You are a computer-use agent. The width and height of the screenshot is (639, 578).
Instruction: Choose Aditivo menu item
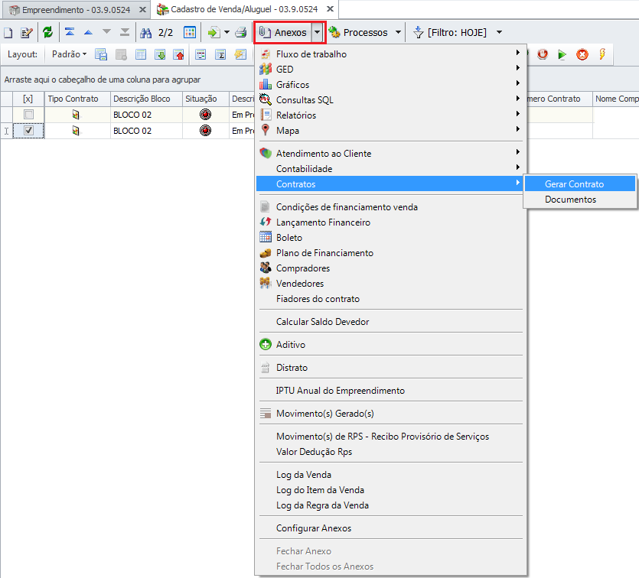(390, 345)
